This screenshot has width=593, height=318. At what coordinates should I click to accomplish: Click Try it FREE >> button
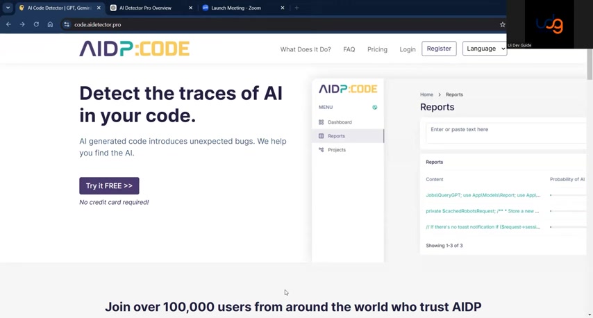tap(109, 185)
